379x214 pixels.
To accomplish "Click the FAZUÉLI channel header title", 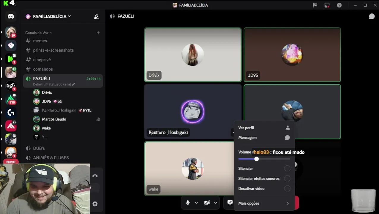I will [126, 16].
